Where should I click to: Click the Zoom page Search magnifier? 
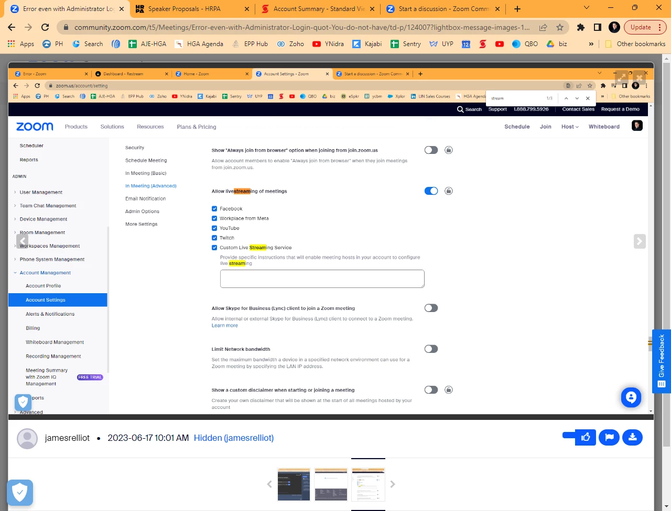point(460,109)
